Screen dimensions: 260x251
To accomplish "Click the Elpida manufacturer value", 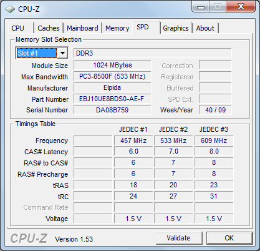I will [112, 87].
